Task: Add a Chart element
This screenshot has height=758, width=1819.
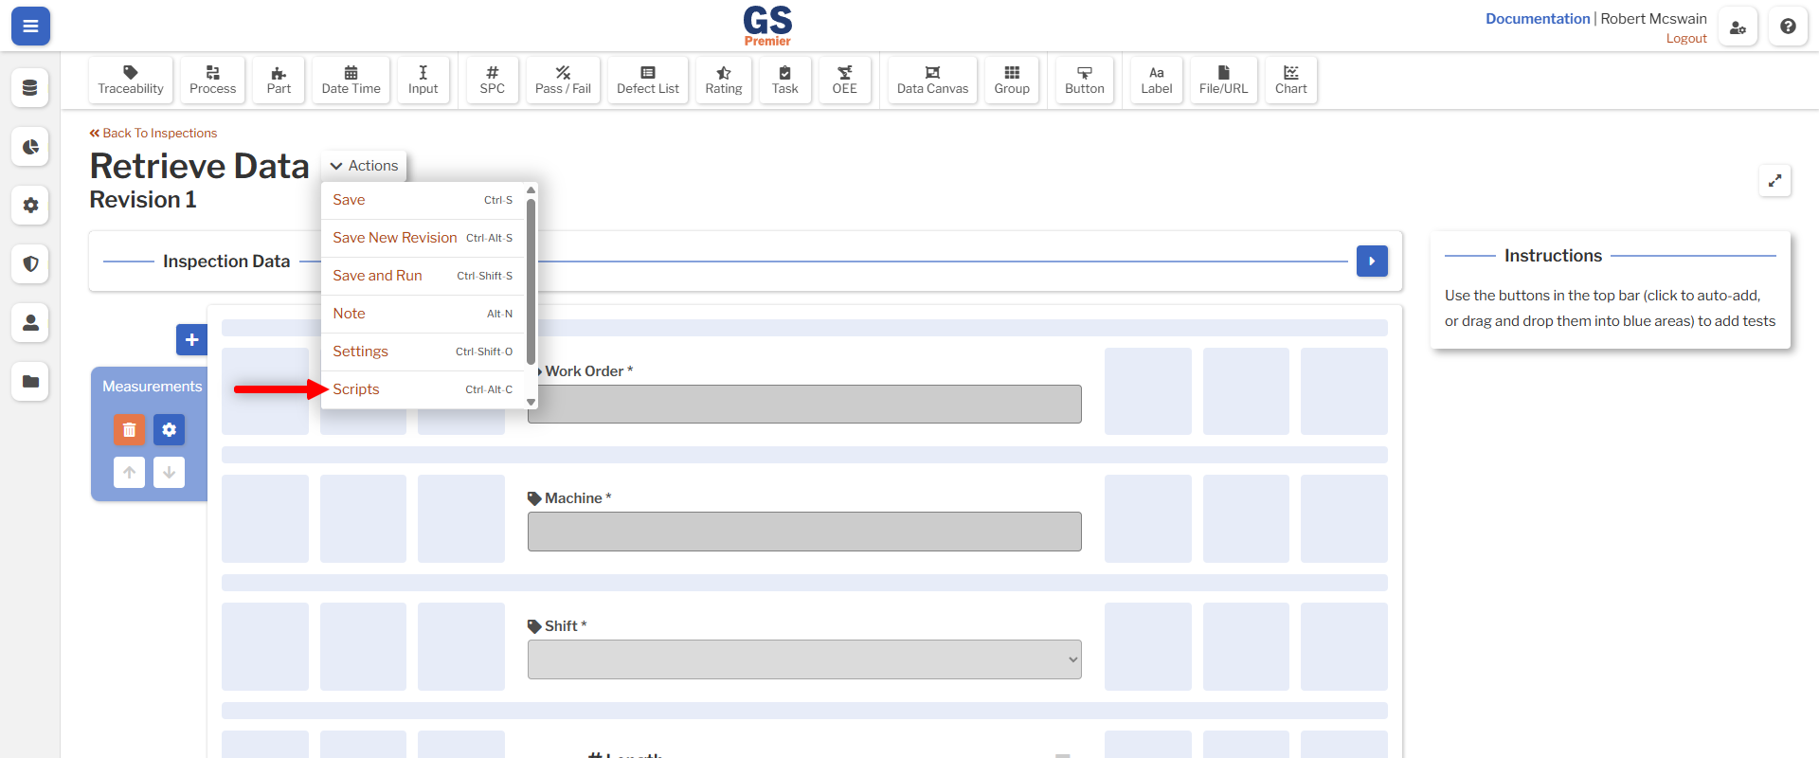Action: pos(1290,81)
